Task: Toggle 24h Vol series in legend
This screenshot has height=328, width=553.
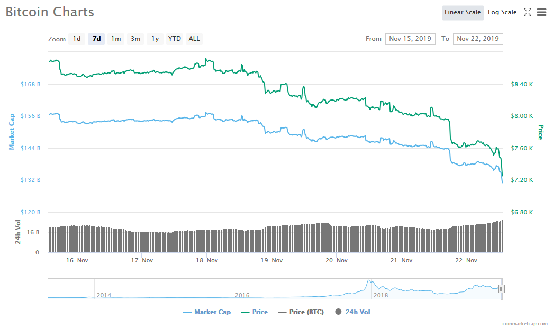Action: click(x=352, y=312)
